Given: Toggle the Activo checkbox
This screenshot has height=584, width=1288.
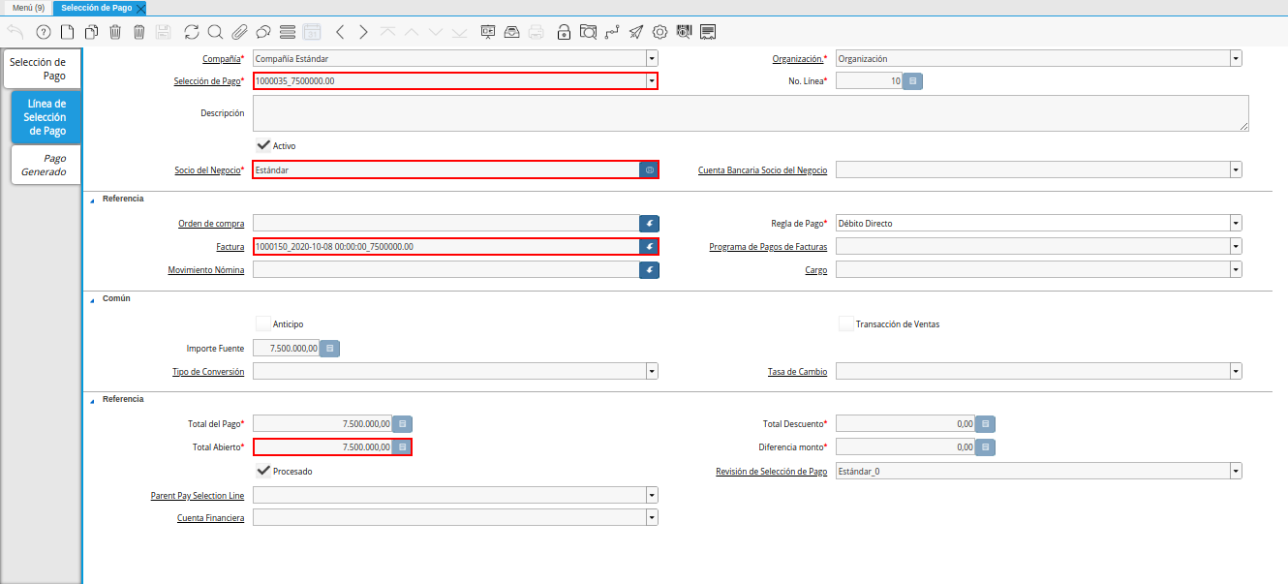Looking at the screenshot, I should click(263, 145).
